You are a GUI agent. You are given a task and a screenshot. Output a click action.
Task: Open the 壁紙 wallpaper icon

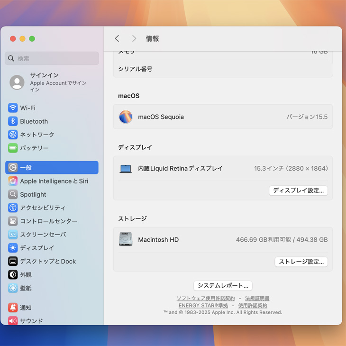13,288
